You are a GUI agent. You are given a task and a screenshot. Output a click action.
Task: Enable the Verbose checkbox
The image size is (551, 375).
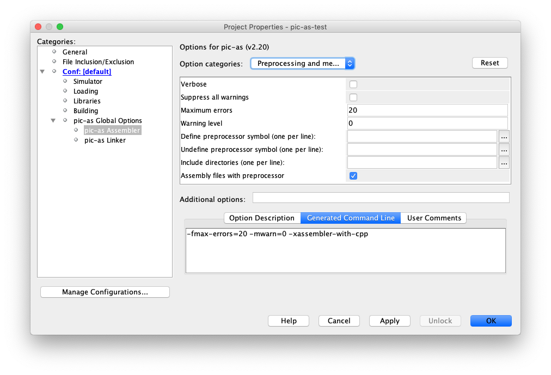point(353,84)
